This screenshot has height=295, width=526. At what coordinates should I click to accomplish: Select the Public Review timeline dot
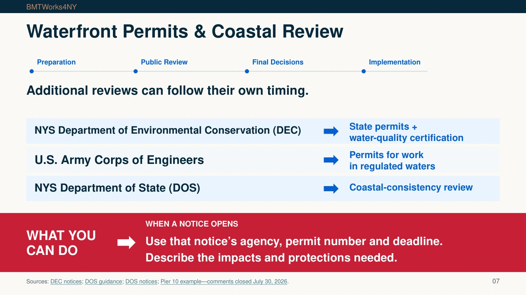136,71
